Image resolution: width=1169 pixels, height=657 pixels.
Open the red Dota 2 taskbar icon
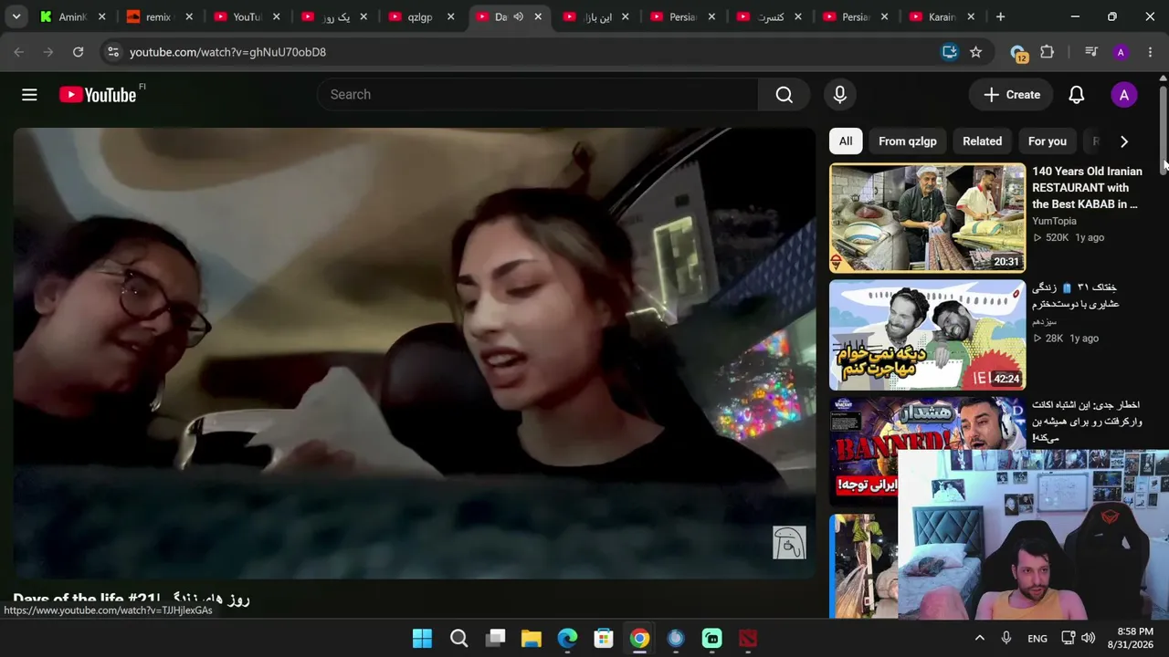748,638
